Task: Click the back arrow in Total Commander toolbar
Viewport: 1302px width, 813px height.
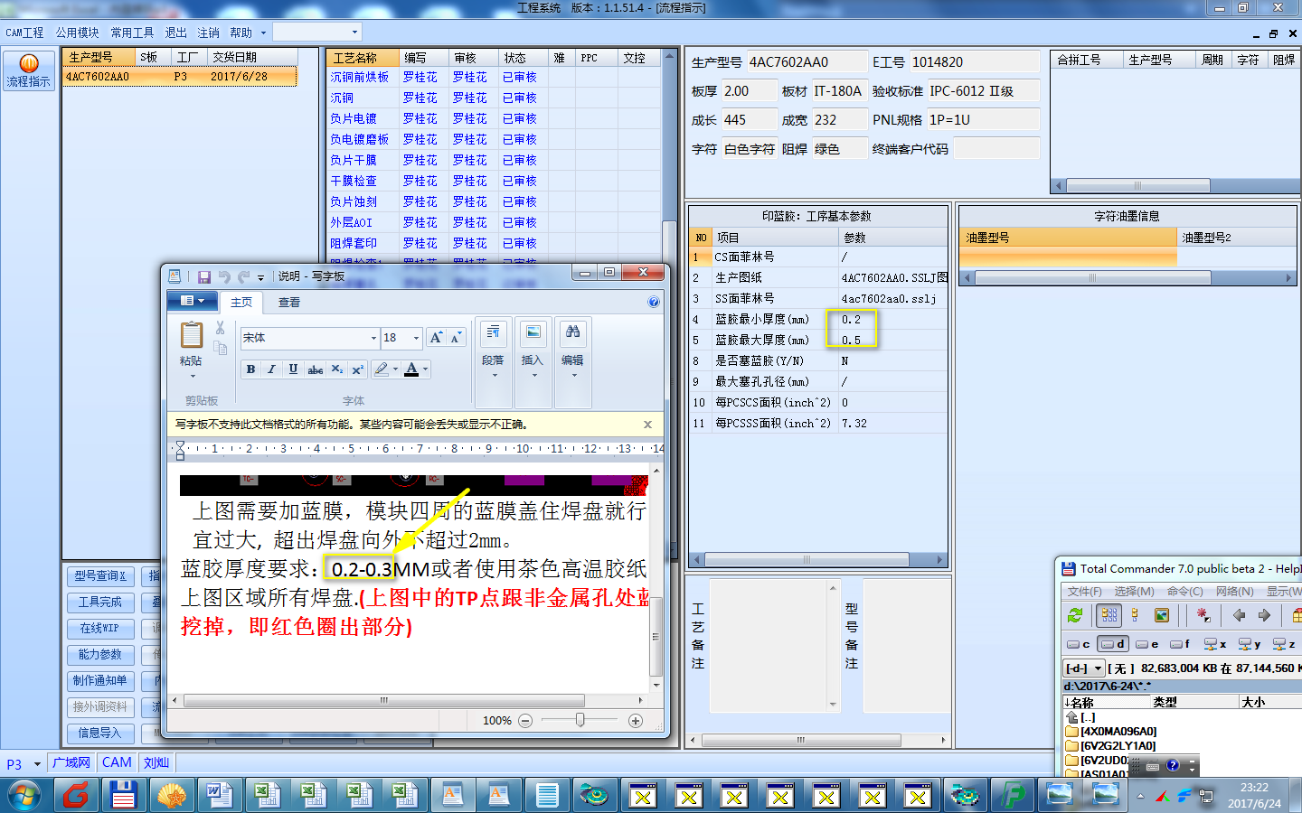Action: [x=1239, y=615]
